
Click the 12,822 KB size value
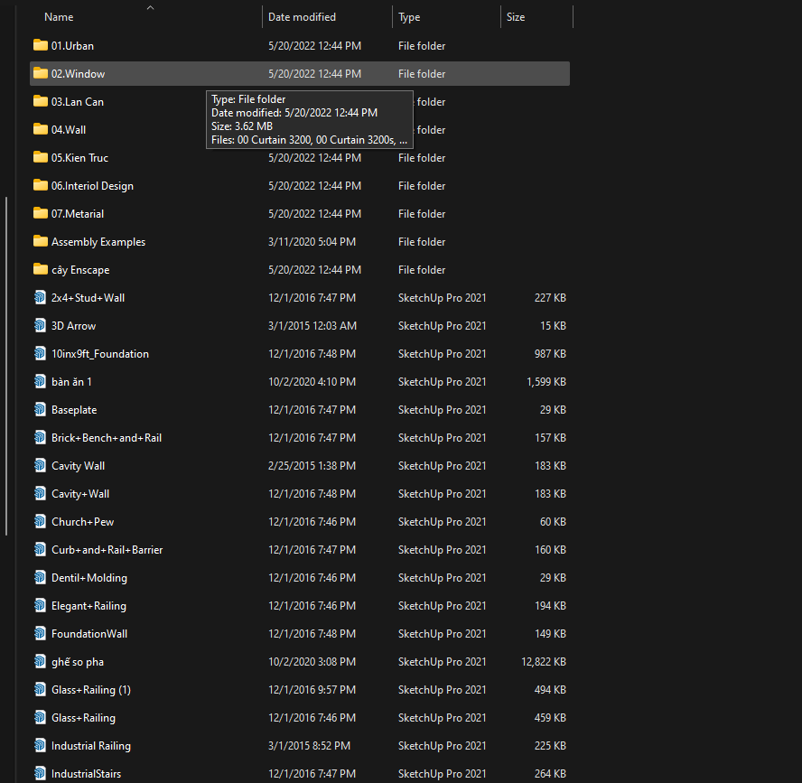pyautogui.click(x=543, y=662)
